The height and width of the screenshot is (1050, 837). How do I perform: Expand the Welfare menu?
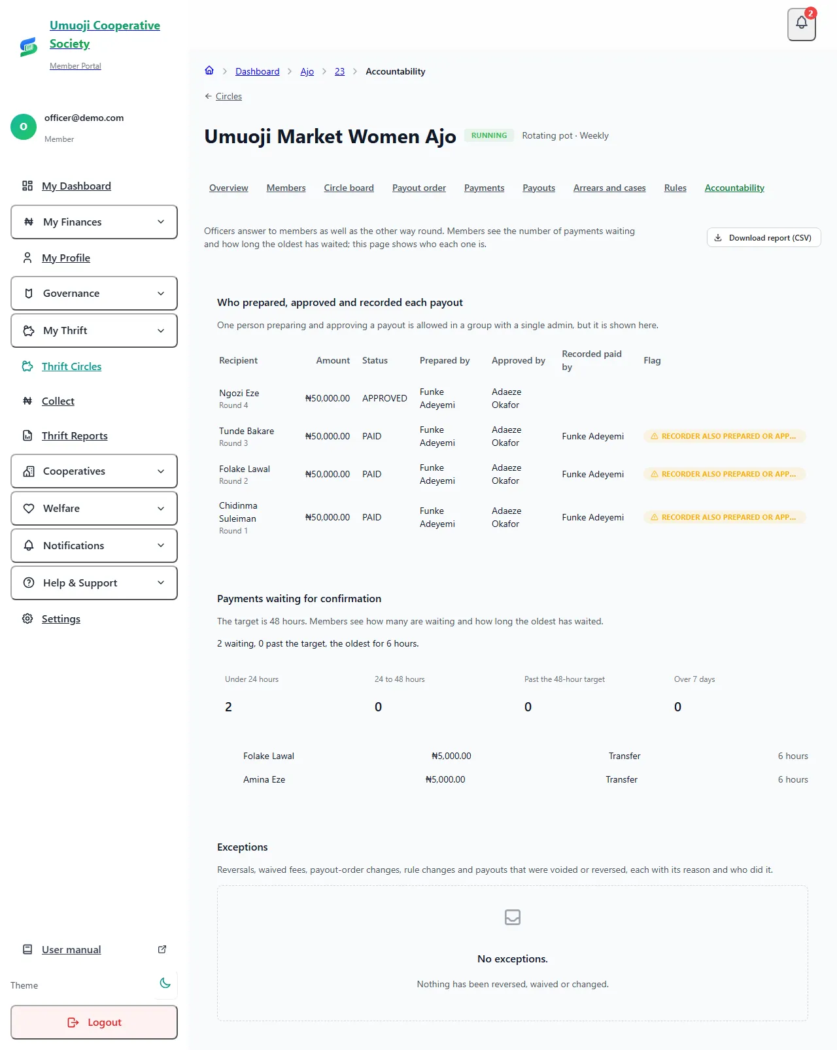[94, 508]
